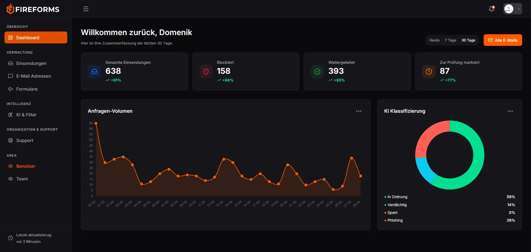Screen dimensions: 531x252
Task: Open the notification bell
Action: [492, 9]
